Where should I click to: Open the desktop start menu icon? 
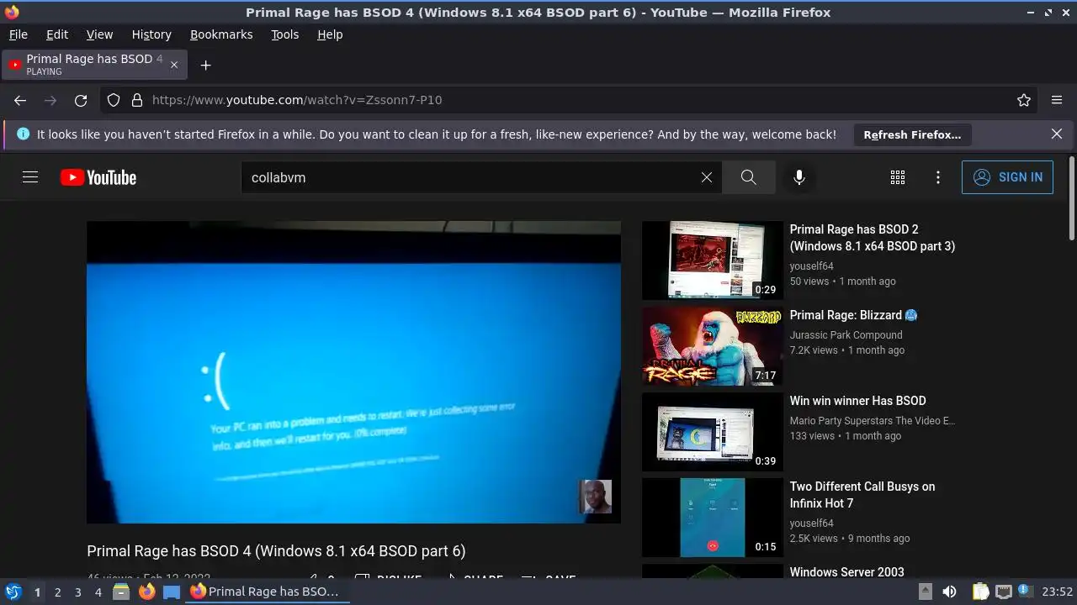tap(13, 592)
